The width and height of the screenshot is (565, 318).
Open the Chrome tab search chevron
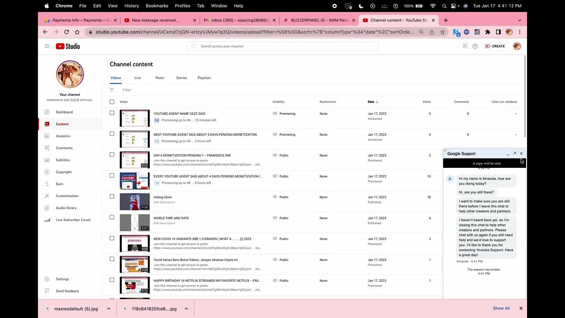pos(520,20)
